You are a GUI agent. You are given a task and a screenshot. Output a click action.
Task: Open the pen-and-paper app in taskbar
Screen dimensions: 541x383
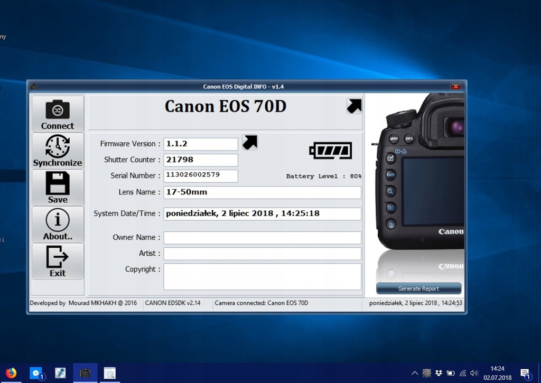point(60,373)
